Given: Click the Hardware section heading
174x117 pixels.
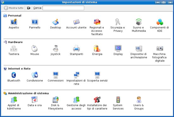Looking at the screenshot, I should 15,42.
